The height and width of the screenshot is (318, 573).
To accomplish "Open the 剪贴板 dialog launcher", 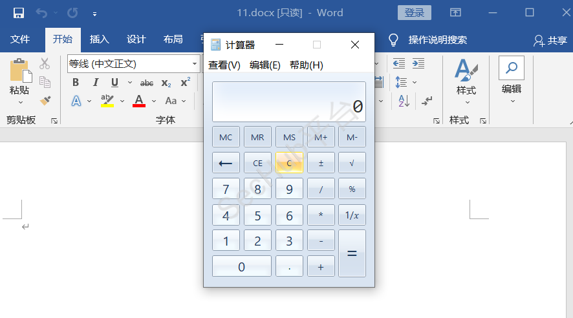I will tap(54, 121).
